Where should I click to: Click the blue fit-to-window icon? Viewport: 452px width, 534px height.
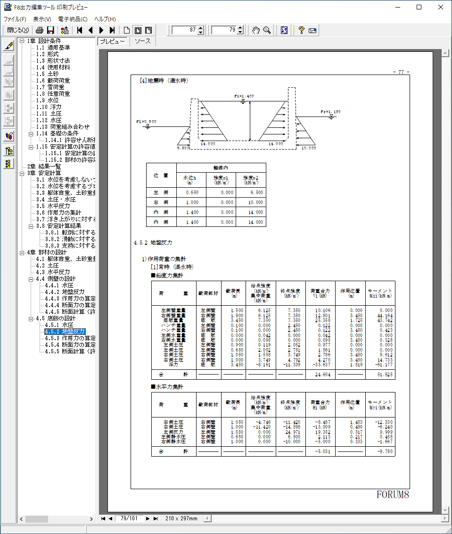(x=284, y=30)
